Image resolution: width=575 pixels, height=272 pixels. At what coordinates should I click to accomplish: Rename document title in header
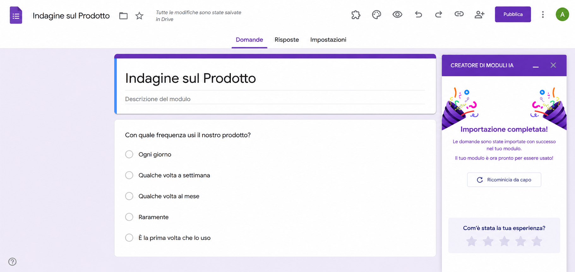[x=71, y=16]
